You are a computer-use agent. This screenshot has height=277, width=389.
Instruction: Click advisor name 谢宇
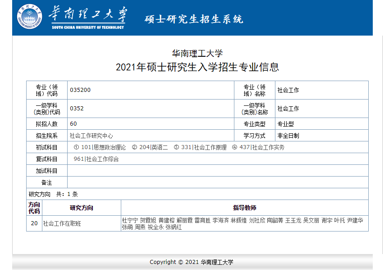(x=327, y=220)
